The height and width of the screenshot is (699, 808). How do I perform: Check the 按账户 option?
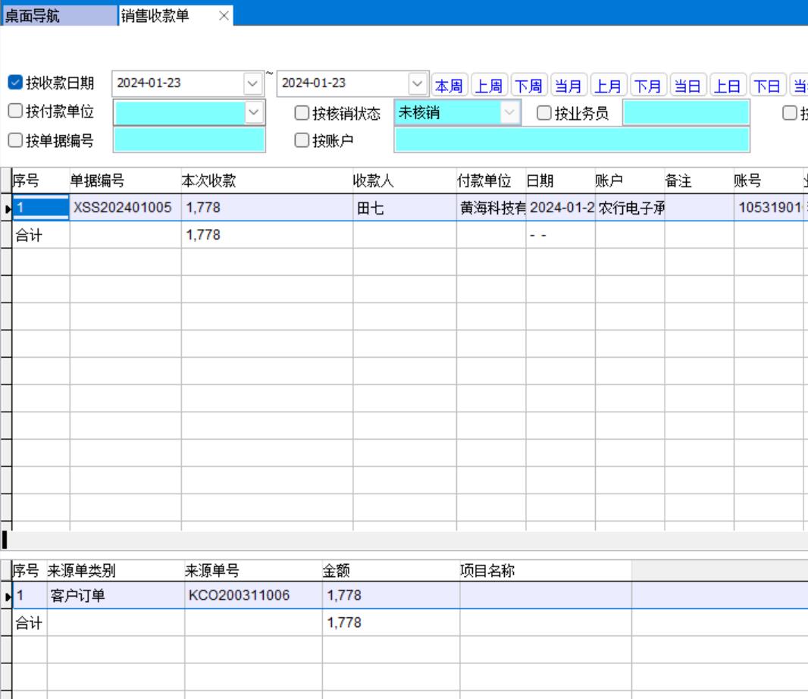[302, 140]
